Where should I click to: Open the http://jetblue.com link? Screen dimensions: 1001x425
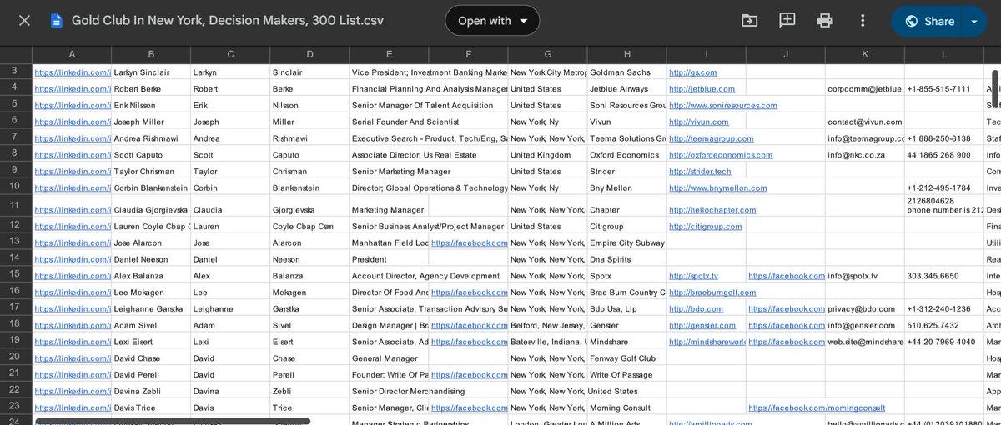pos(702,89)
